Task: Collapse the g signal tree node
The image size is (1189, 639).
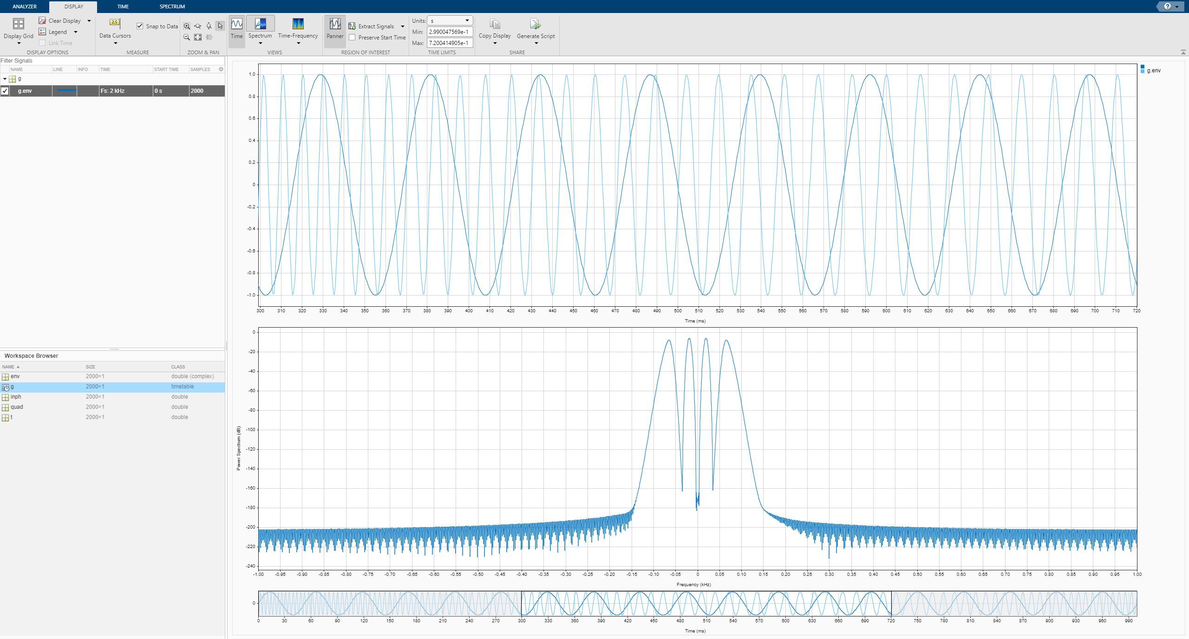Action: pyautogui.click(x=5, y=79)
